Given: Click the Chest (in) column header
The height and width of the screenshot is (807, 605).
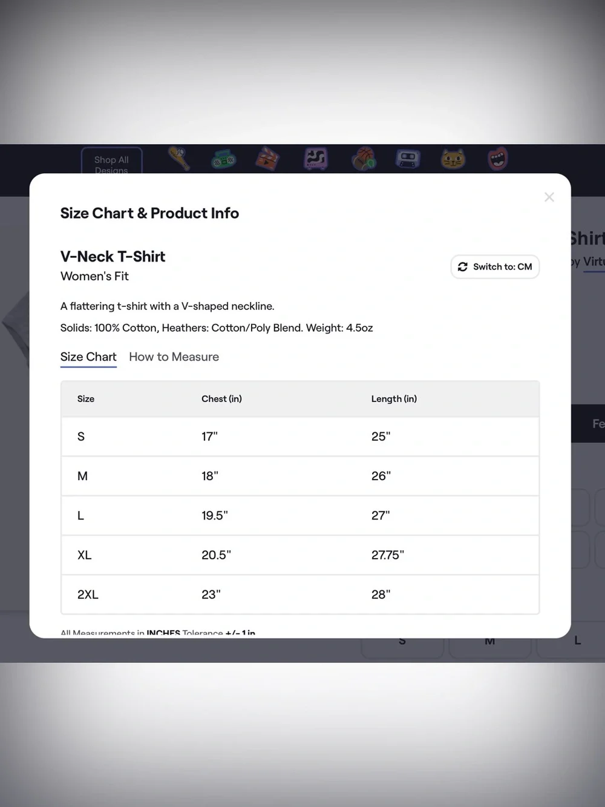Looking at the screenshot, I should click(221, 399).
